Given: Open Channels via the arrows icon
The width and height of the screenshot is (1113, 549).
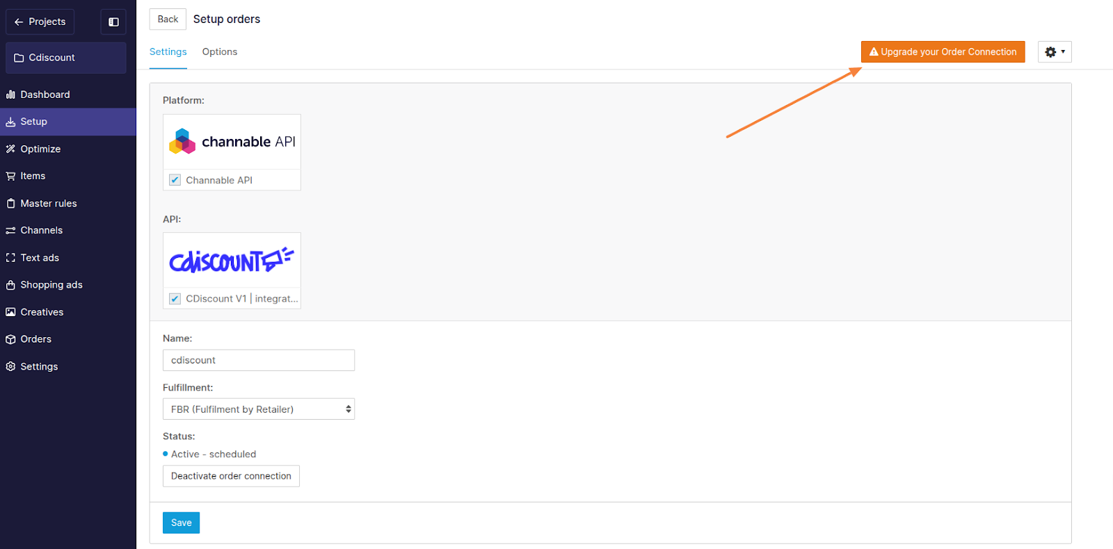Looking at the screenshot, I should [x=10, y=230].
